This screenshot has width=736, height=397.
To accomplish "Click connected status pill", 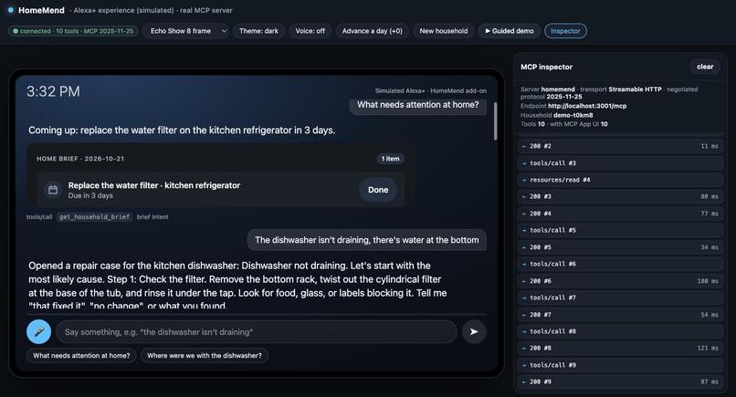I will [x=73, y=31].
